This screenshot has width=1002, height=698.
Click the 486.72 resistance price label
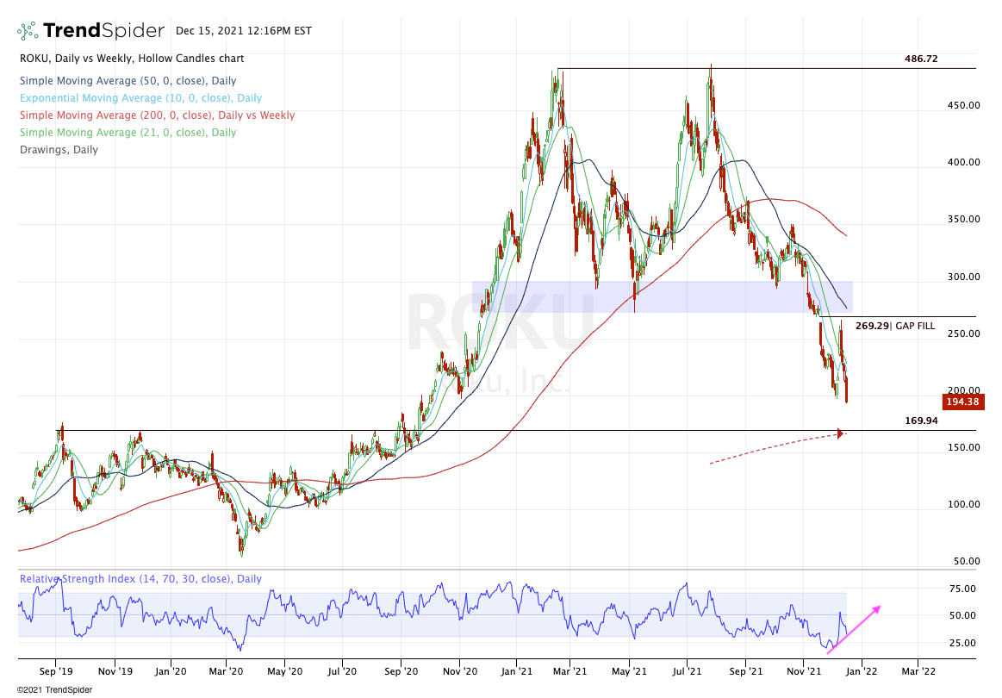[x=920, y=59]
